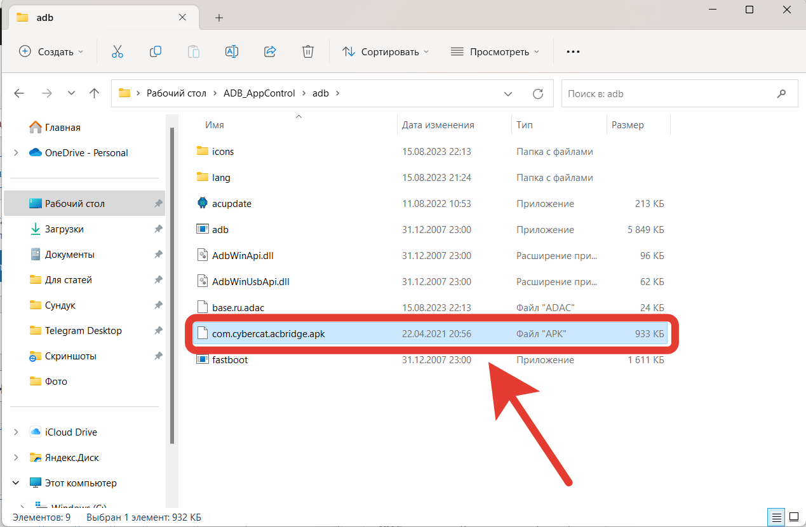Navigate to ADB_AppControl in breadcrumb
Image resolution: width=806 pixels, height=527 pixels.
point(259,93)
